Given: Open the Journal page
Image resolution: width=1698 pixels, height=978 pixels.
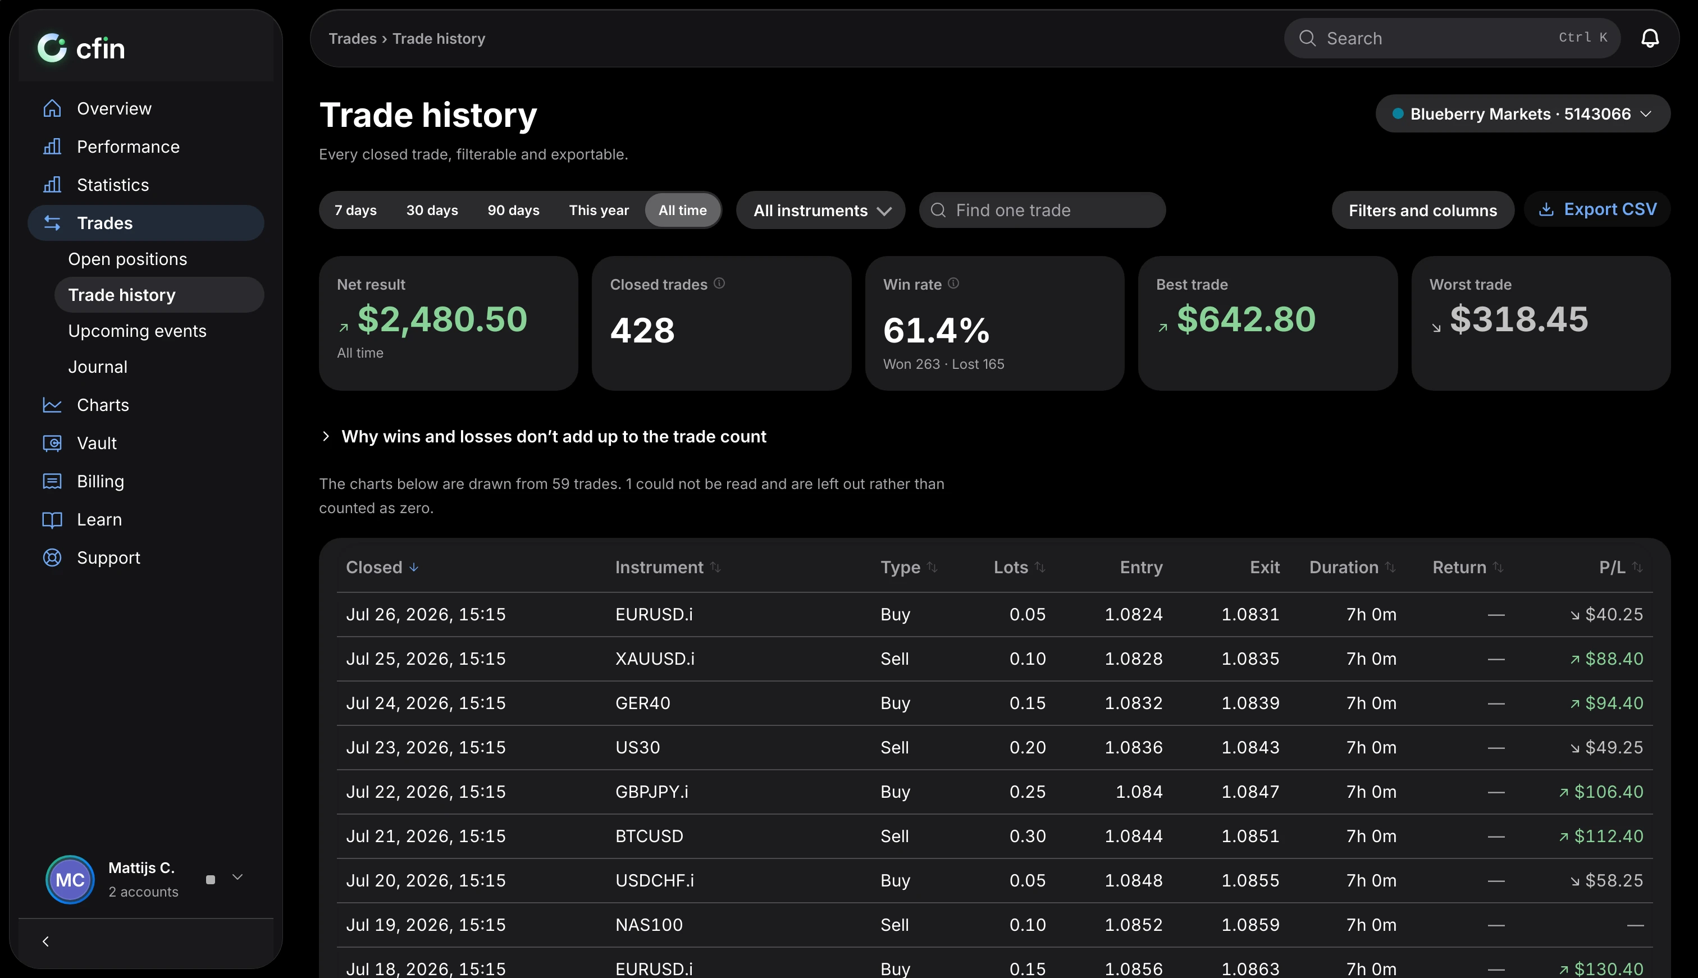Looking at the screenshot, I should [159, 367].
